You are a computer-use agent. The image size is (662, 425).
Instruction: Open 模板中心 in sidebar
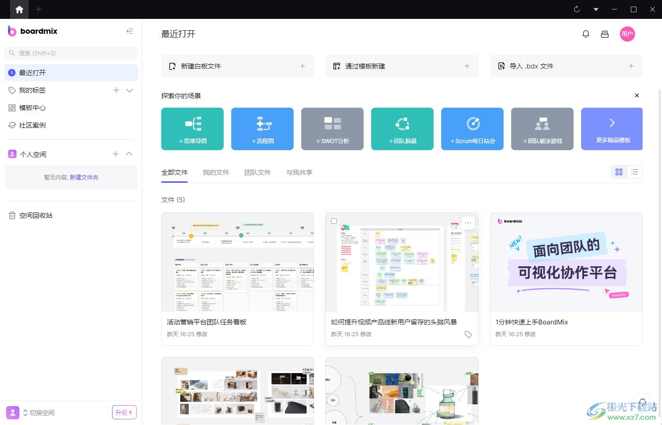click(x=32, y=108)
